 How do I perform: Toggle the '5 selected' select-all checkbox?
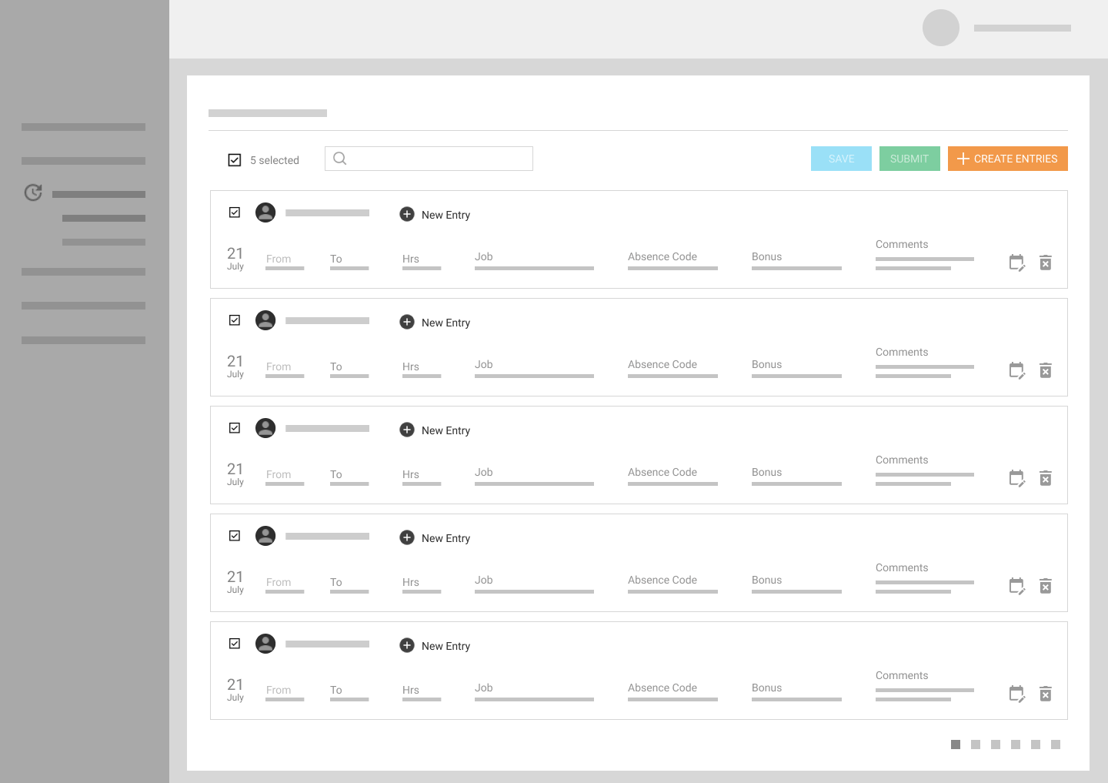[235, 160]
